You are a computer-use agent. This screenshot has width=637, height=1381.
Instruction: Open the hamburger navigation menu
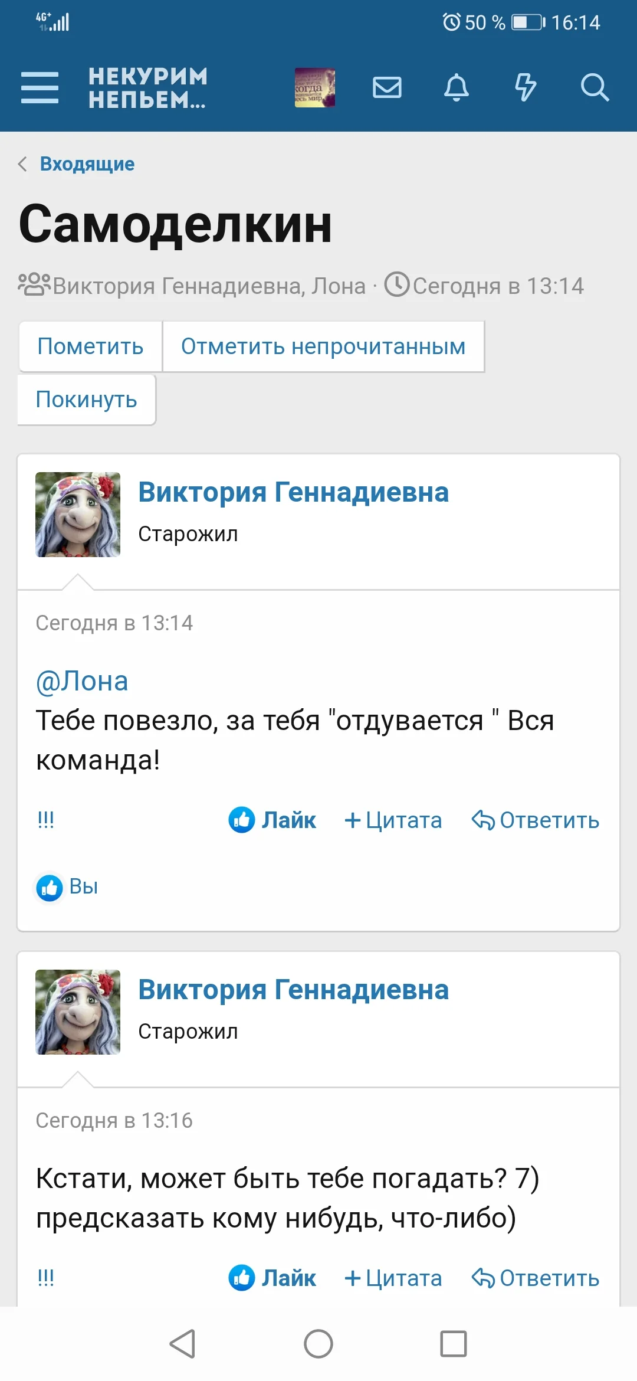pyautogui.click(x=40, y=87)
